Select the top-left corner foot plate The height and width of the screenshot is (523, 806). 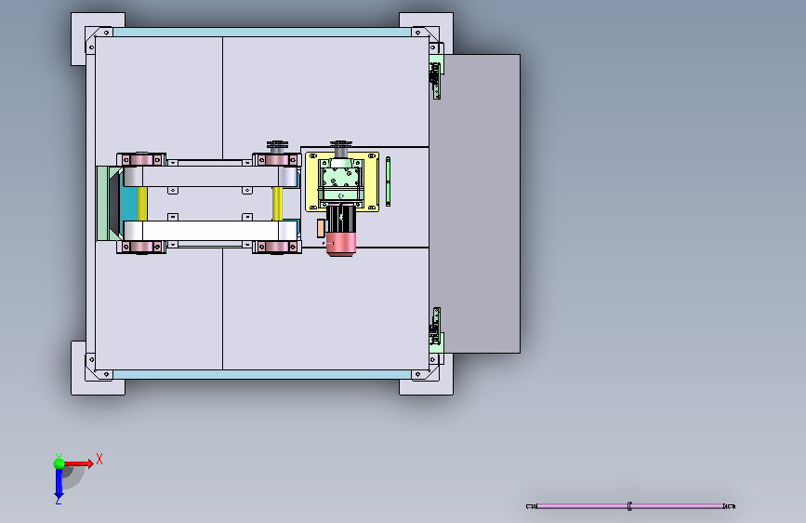[98, 38]
